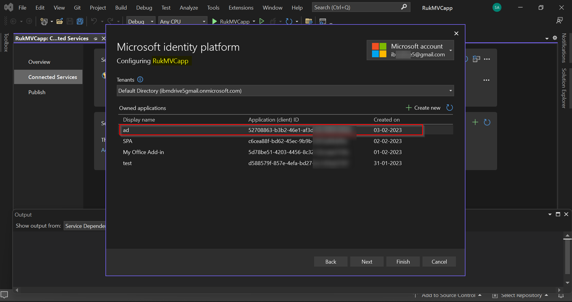Click the Finish button
Image resolution: width=572 pixels, height=302 pixels.
coord(403,262)
